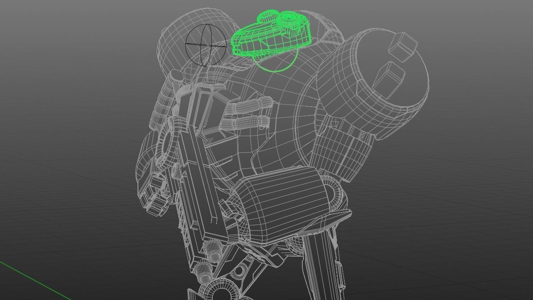Click the green highlighted head mesh
This screenshot has width=533, height=300.
click(x=271, y=34)
